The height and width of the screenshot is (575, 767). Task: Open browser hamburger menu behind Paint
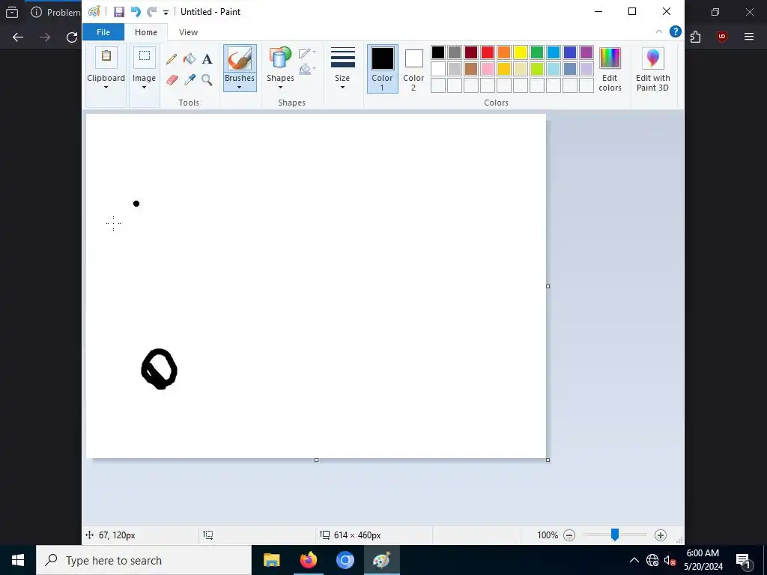(749, 36)
